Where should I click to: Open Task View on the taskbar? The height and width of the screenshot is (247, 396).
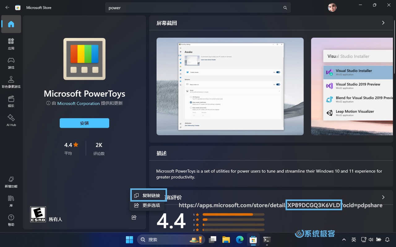(212, 240)
